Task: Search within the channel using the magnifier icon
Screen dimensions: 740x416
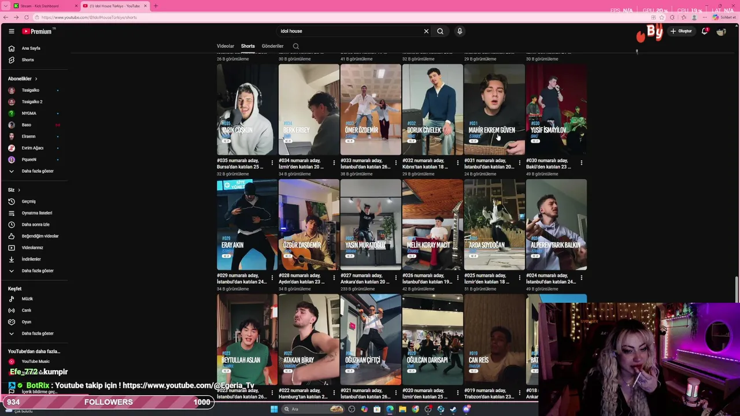Action: click(x=296, y=46)
